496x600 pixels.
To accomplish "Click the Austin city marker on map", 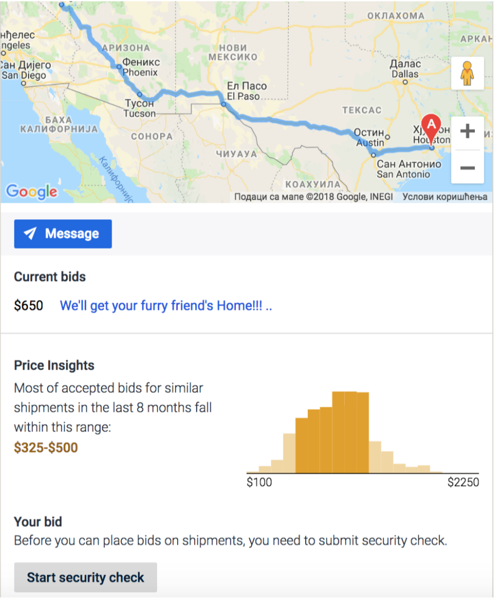I will point(388,137).
